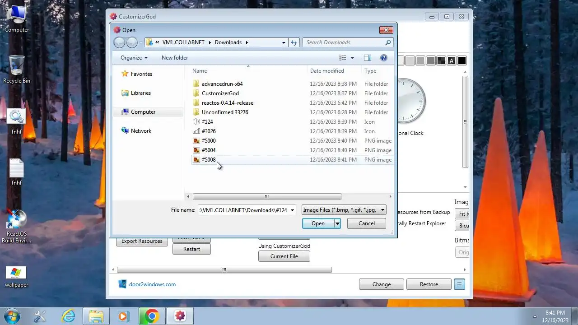Sort by Type column header

pyautogui.click(x=378, y=70)
